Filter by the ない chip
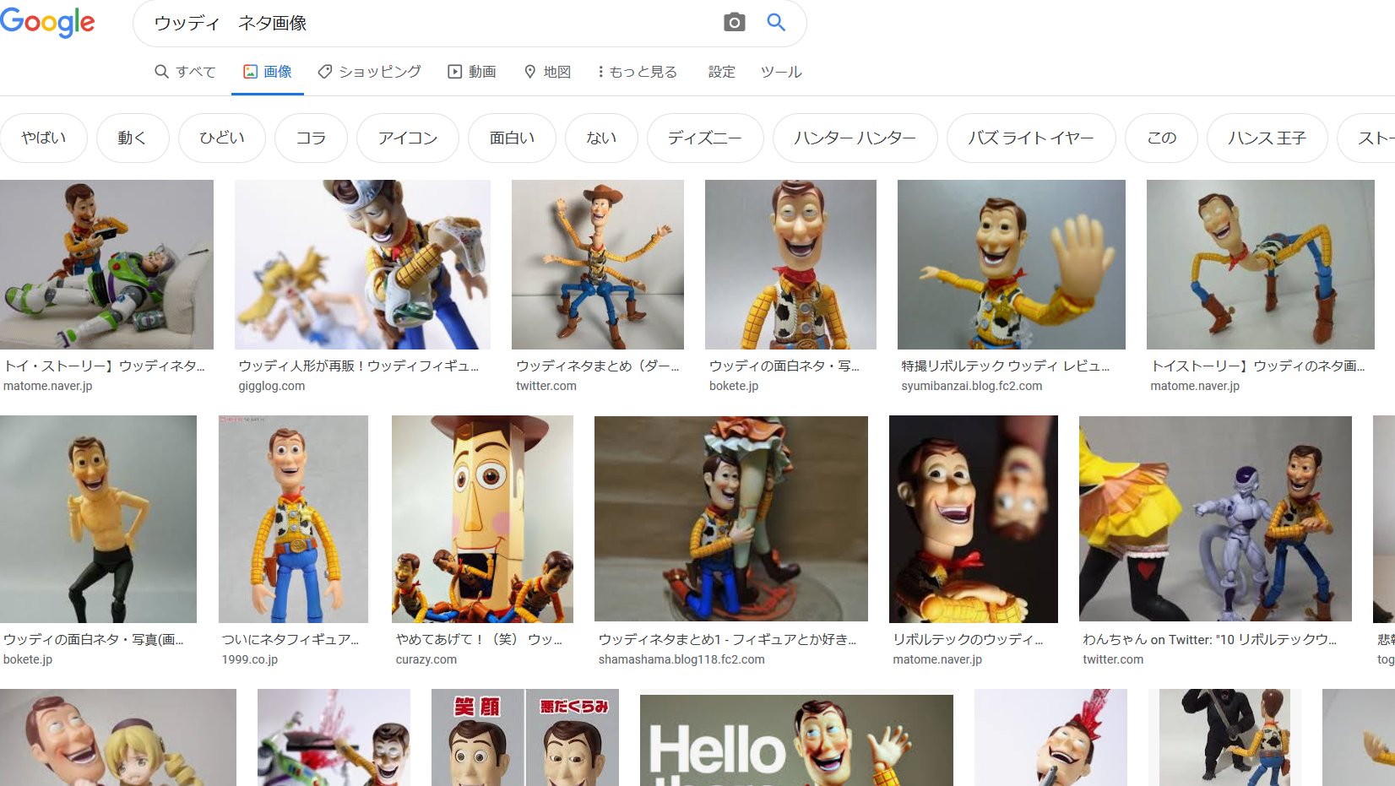This screenshot has height=786, width=1395. pyautogui.click(x=602, y=138)
